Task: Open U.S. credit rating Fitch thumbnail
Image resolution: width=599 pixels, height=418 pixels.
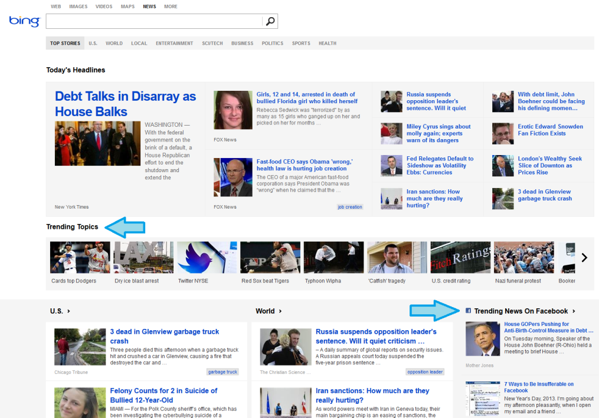Action: (460, 257)
